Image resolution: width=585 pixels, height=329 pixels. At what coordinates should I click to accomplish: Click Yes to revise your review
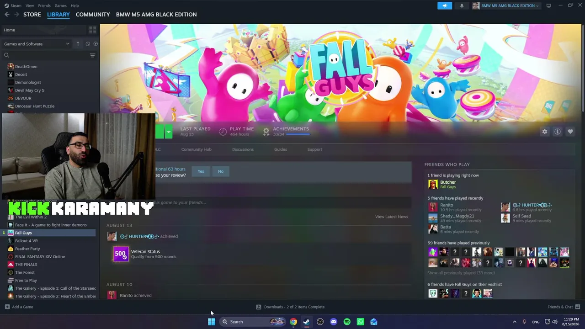(x=201, y=171)
